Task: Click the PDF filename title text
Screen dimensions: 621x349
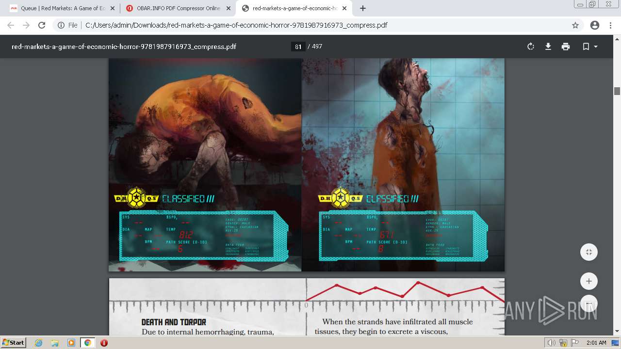Action: pyautogui.click(x=124, y=47)
